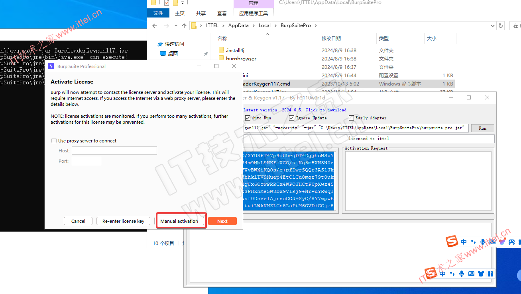Viewport: 521px width, 294px height.
Task: Cancel the Activate License dialog
Action: (78, 221)
